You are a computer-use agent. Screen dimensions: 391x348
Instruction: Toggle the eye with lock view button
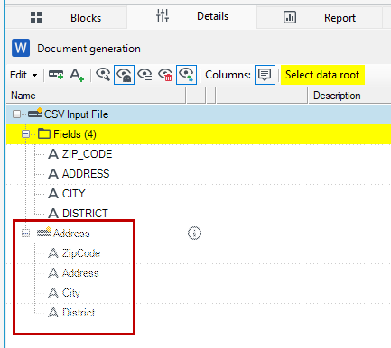pos(124,75)
